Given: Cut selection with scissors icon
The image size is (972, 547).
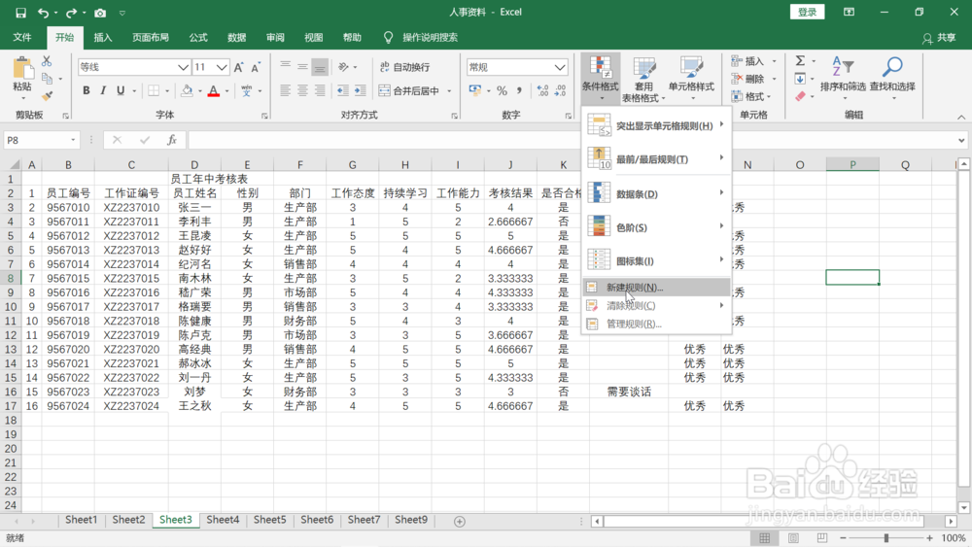Looking at the screenshot, I should tap(47, 61).
